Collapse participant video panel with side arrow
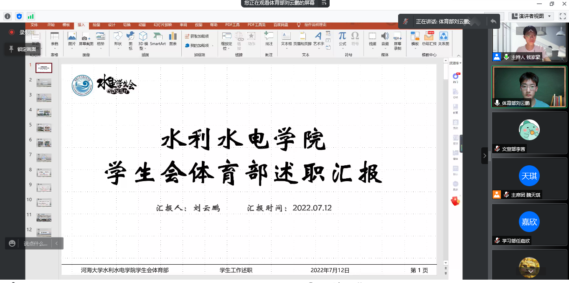The width and height of the screenshot is (569, 283). pyautogui.click(x=485, y=156)
